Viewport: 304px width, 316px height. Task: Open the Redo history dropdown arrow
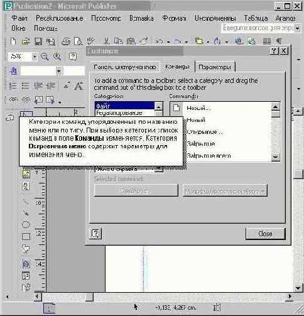pyautogui.click(x=187, y=42)
